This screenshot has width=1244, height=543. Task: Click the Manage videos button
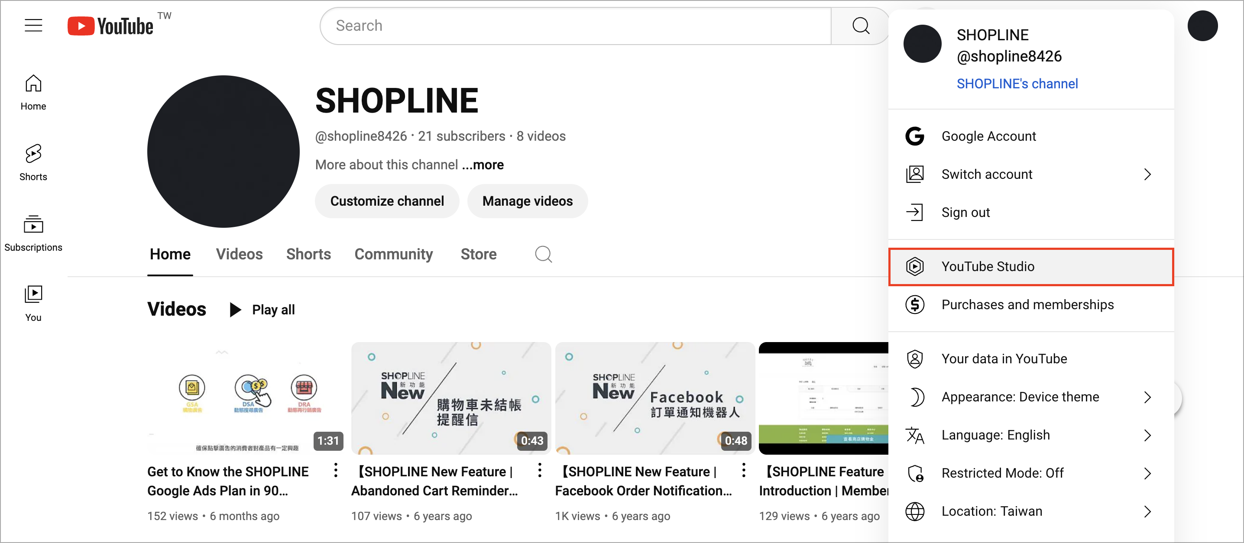click(527, 201)
